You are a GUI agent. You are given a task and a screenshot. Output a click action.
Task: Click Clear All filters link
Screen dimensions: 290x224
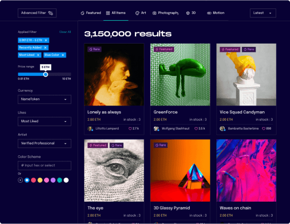[x=65, y=32]
